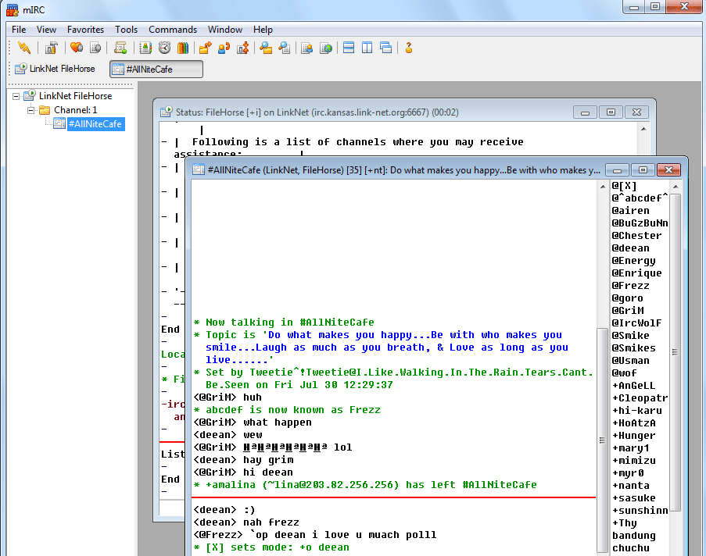Click the chat area vertical scrollbar thumb
This screenshot has height=556, width=706.
602,440
